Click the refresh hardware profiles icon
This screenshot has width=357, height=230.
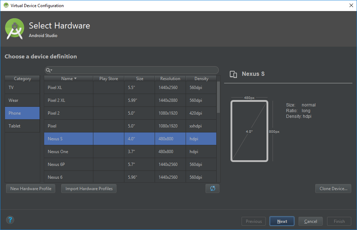point(212,188)
